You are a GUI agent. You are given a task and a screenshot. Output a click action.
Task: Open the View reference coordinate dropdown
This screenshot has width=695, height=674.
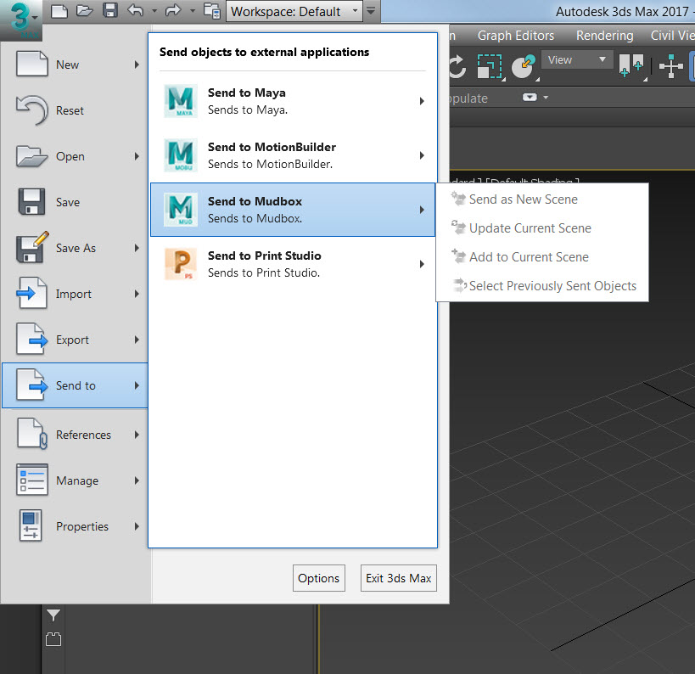coord(577,59)
